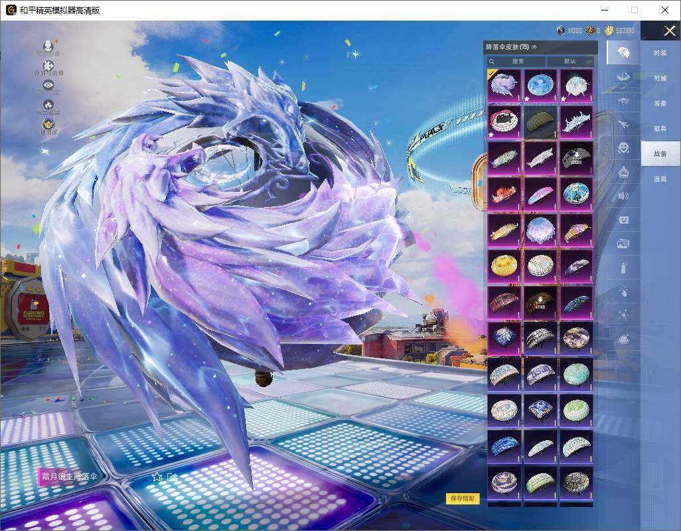This screenshot has width=681, height=531.
Task: Open the grenade effect category icon
Action: [x=623, y=291]
